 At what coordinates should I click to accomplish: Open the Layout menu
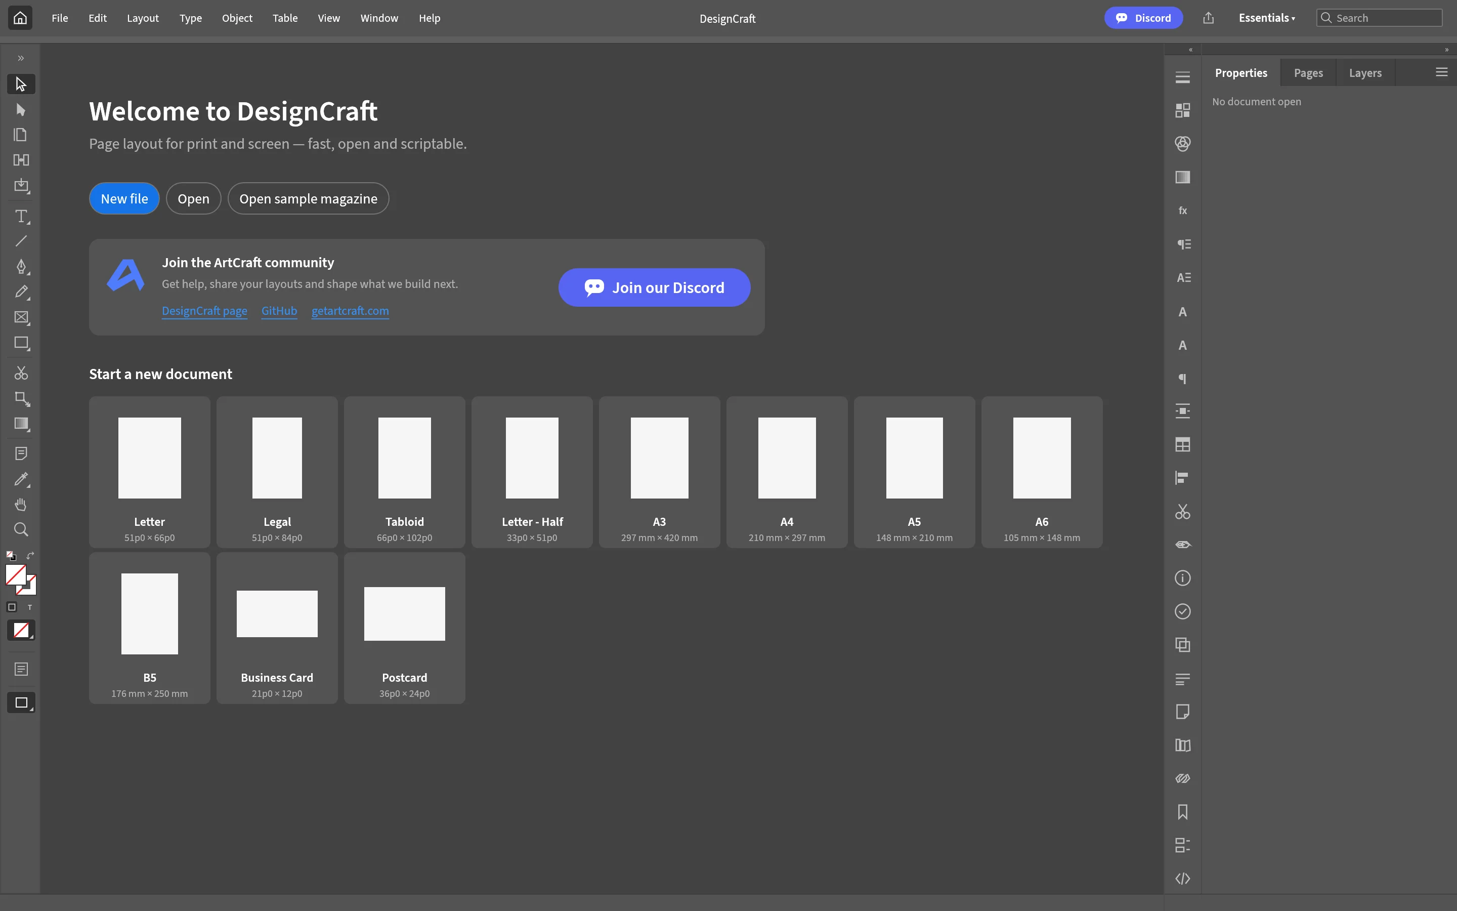click(143, 18)
